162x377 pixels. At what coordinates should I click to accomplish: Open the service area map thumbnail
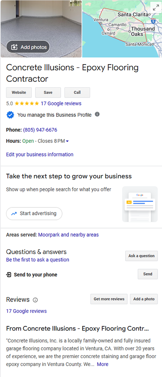coord(122,29)
